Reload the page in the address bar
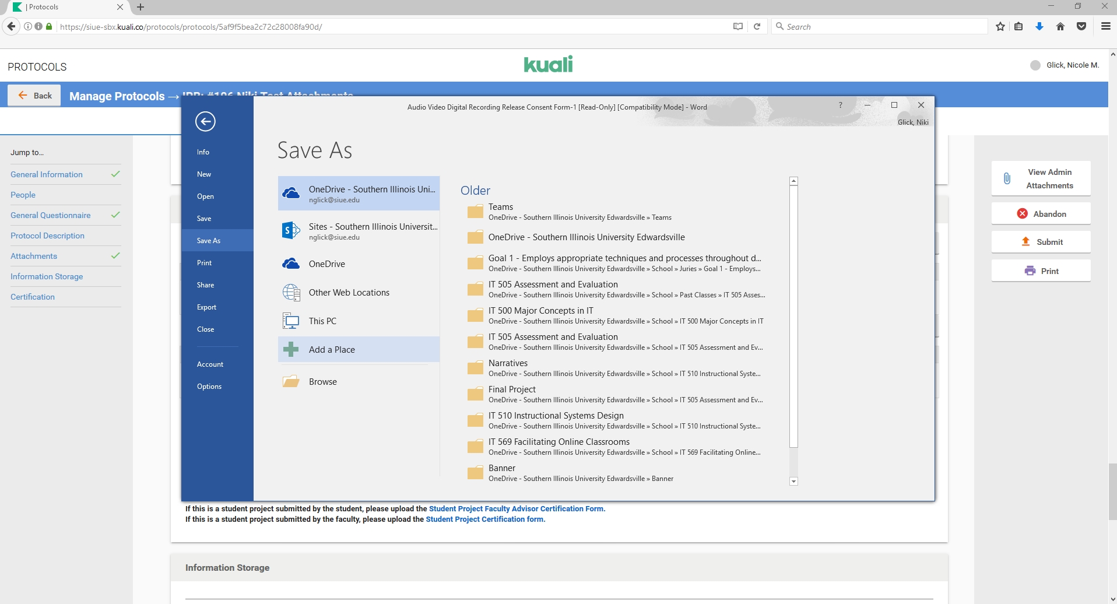The height and width of the screenshot is (604, 1117). [757, 27]
